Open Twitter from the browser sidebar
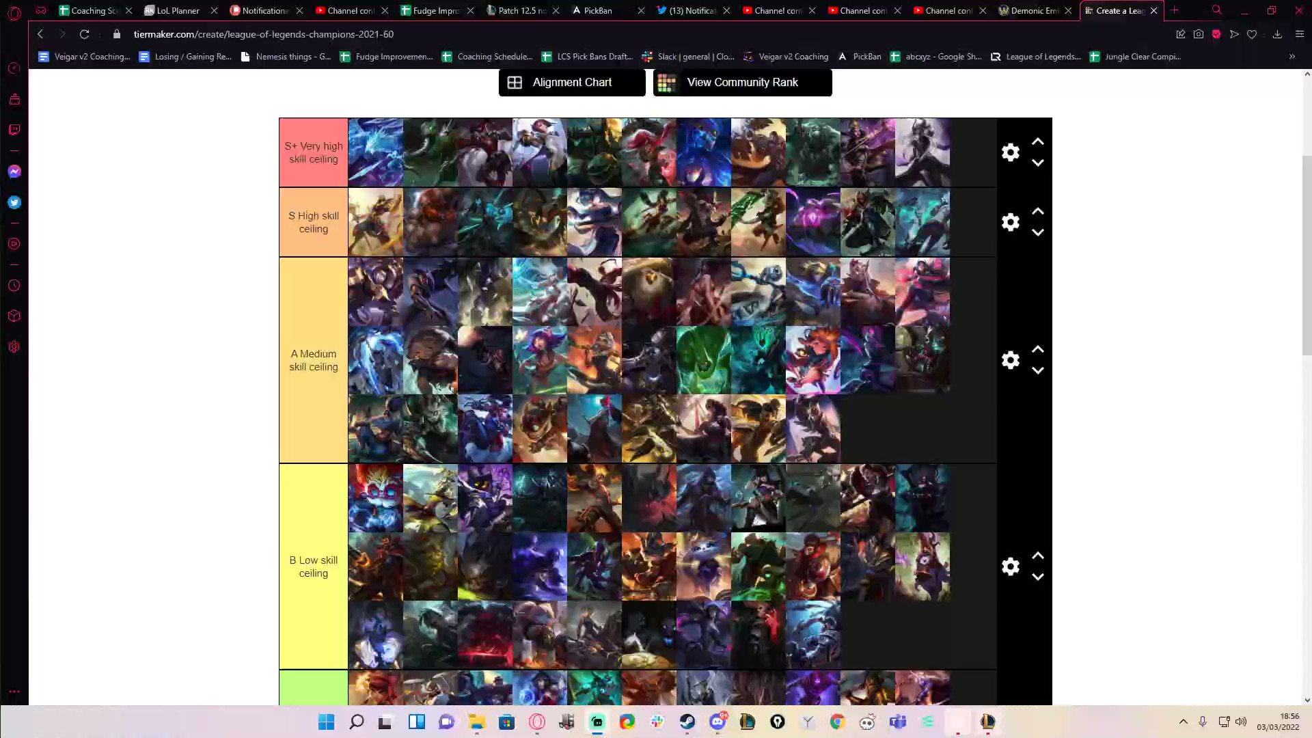This screenshot has width=1312, height=738. 14,202
